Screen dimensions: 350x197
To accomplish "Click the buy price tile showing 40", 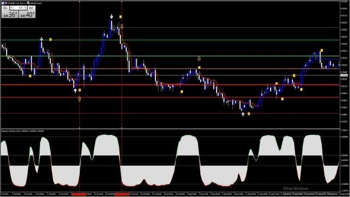I will tap(27, 14).
